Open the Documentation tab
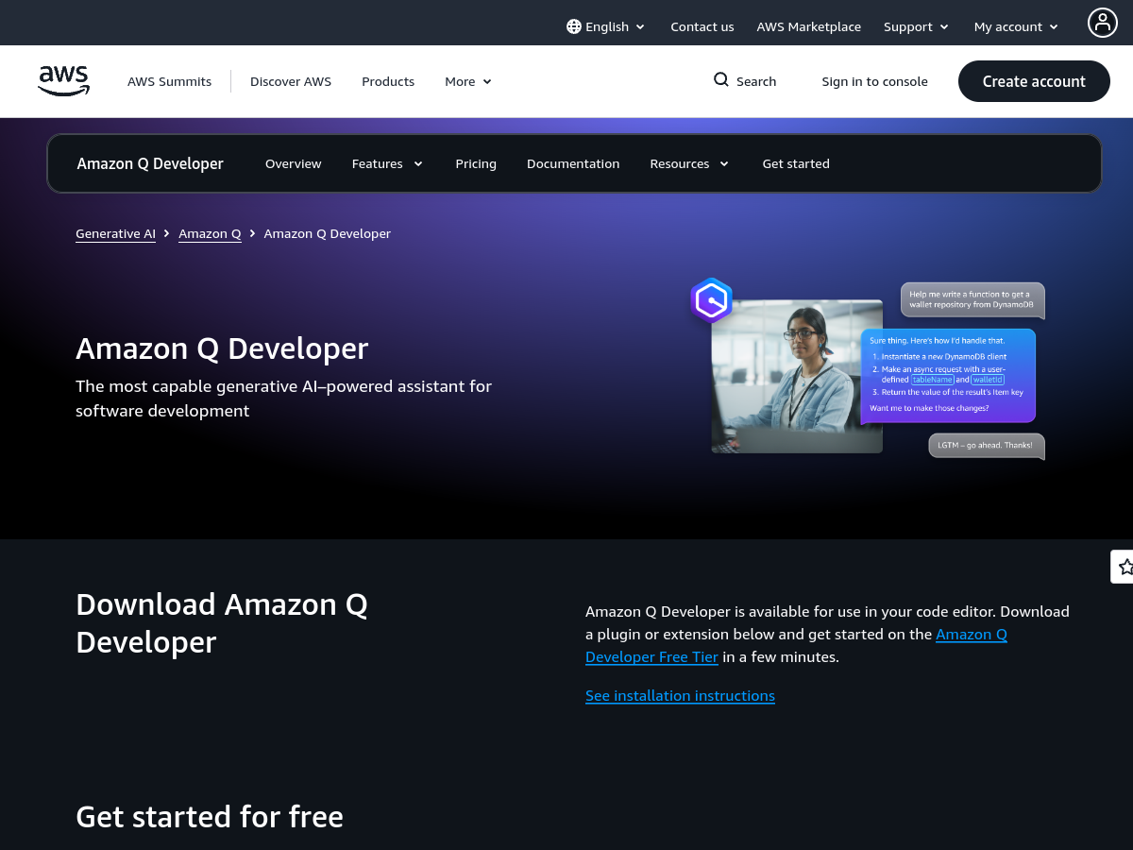 point(573,163)
